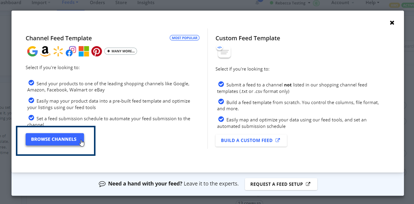The width and height of the screenshot is (414, 204).
Task: Click BUILD A CUSTOM FEED button
Action: (251, 141)
